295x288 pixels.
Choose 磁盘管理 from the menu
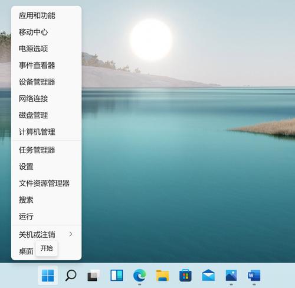[x=47, y=115]
